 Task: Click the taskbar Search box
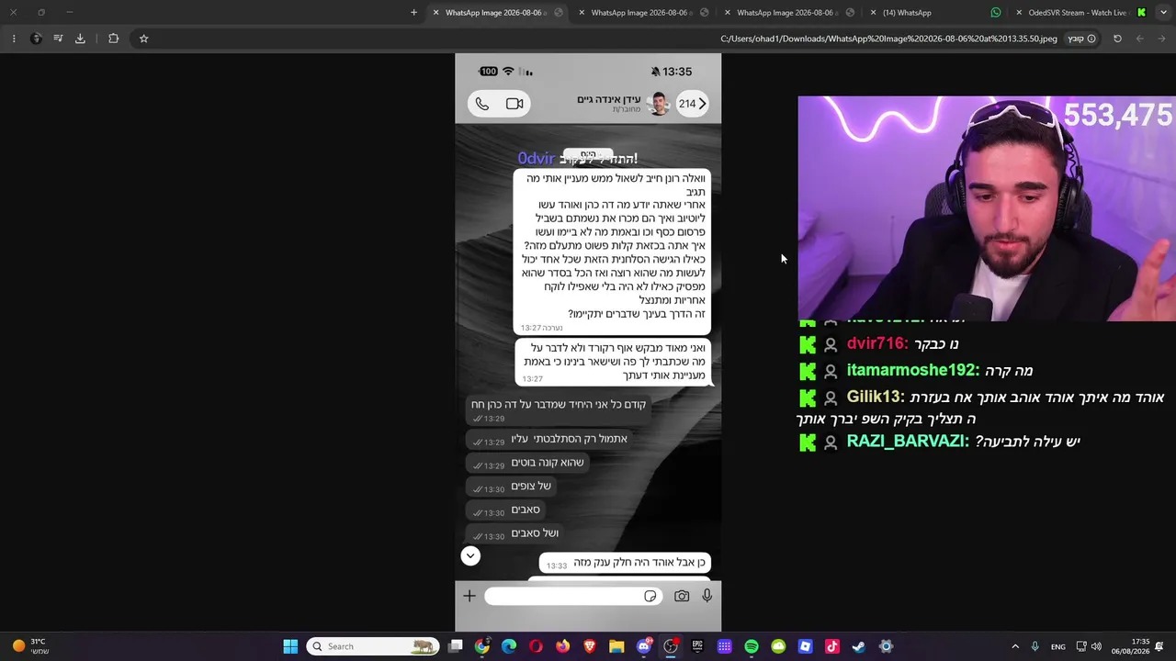tap(373, 646)
